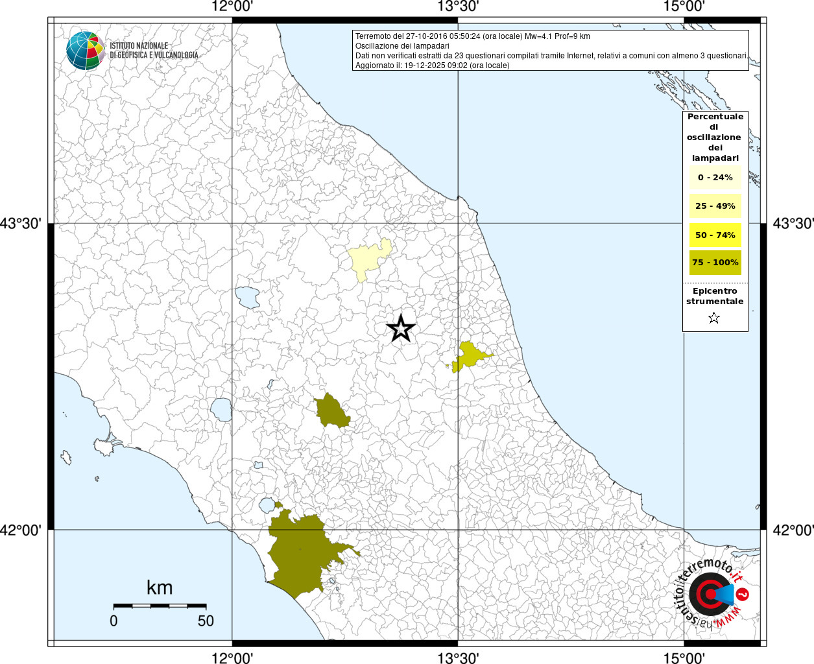Click the right 42°00' latitude label
The height and width of the screenshot is (664, 814).
[793, 530]
